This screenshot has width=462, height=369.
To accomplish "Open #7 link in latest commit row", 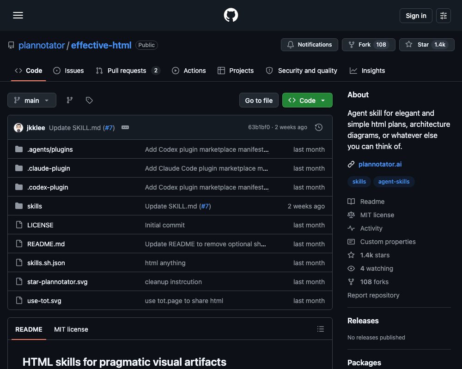I will (109, 128).
